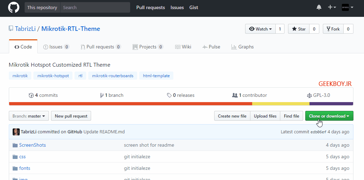This screenshot has width=364, height=180.
Task: Open the latest commit hash edb06ef
Action: click(x=319, y=132)
